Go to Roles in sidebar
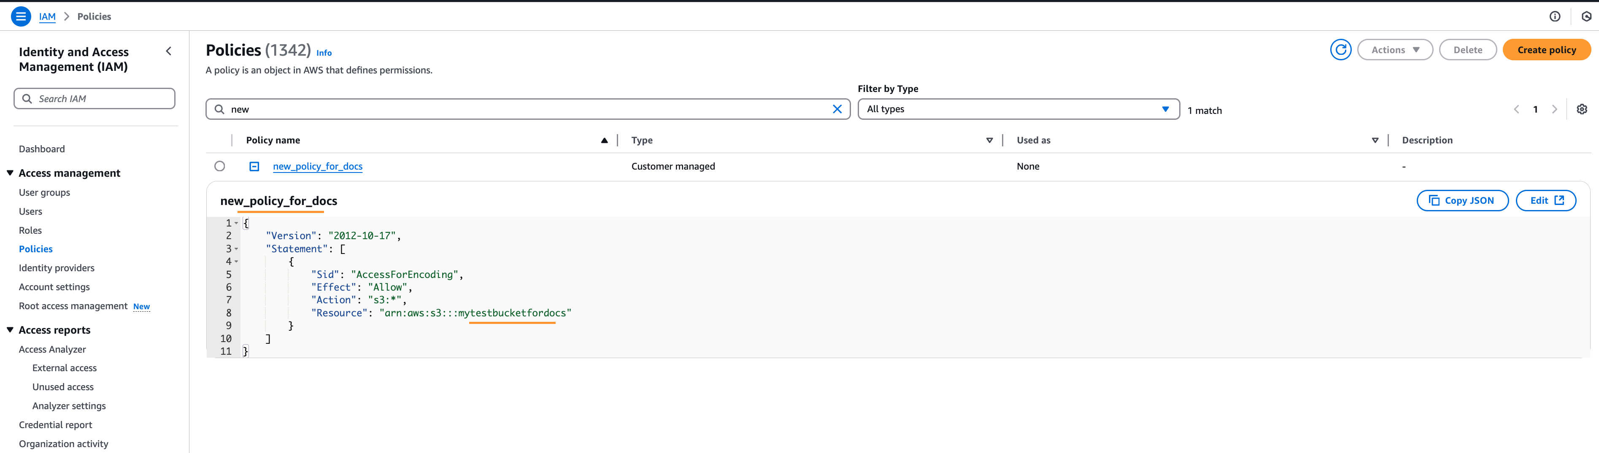The width and height of the screenshot is (1599, 453). click(x=30, y=230)
